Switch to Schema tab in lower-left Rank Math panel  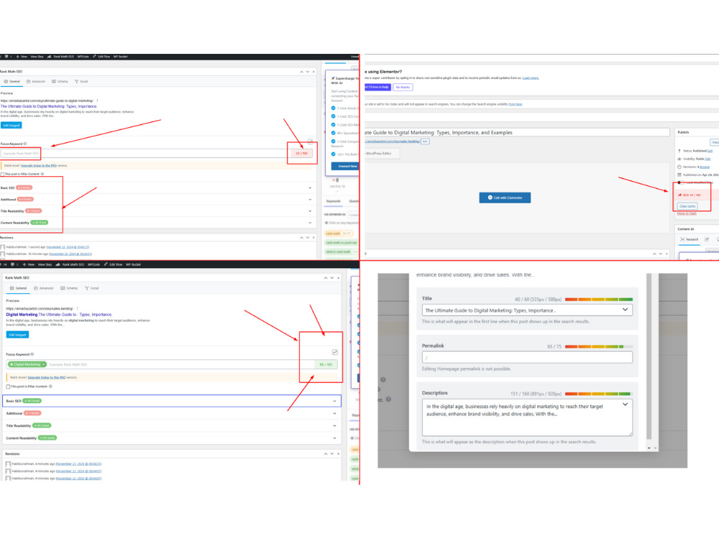click(x=68, y=288)
